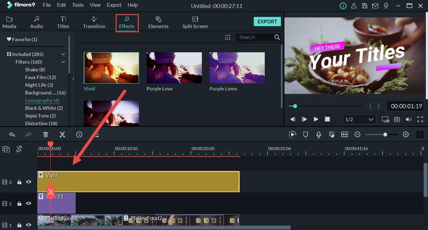The width and height of the screenshot is (428, 230).
Task: Switch to the Split Screen tab
Action: (195, 23)
